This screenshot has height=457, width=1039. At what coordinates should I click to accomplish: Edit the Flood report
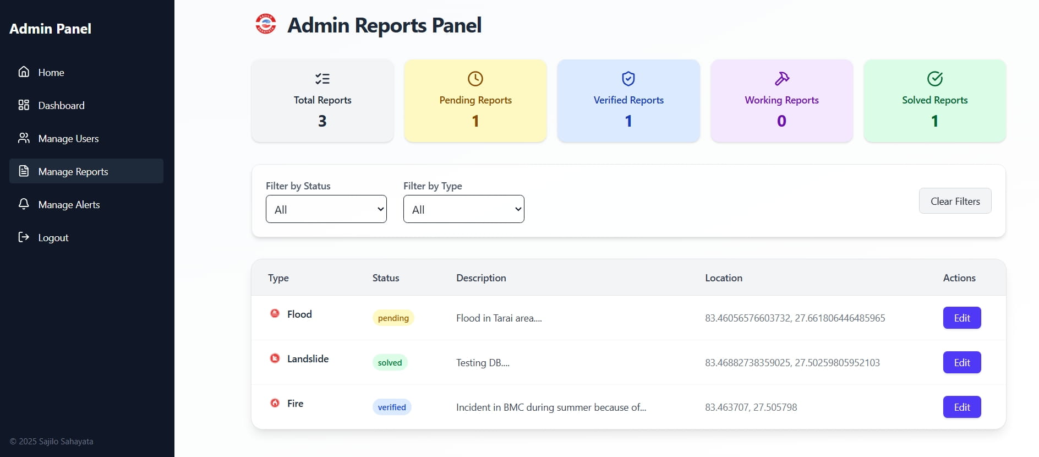pyautogui.click(x=962, y=318)
